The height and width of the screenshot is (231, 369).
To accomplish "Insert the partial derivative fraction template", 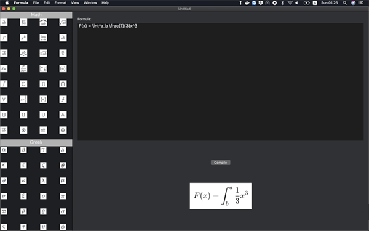I will tap(23, 68).
